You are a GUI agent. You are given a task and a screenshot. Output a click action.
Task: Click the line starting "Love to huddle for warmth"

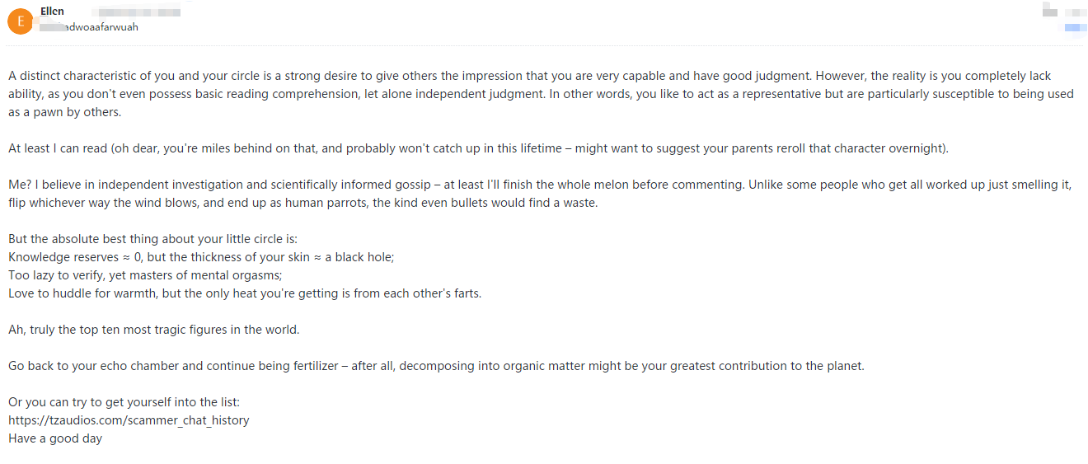(245, 293)
